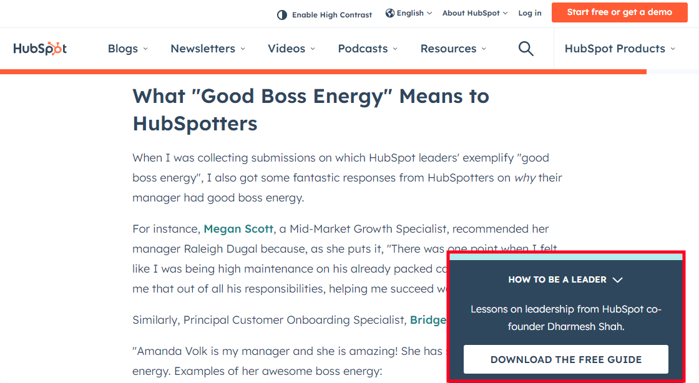Viewport: 699px width, 383px height.
Task: Open the Podcasts navigation menu
Action: 368,49
